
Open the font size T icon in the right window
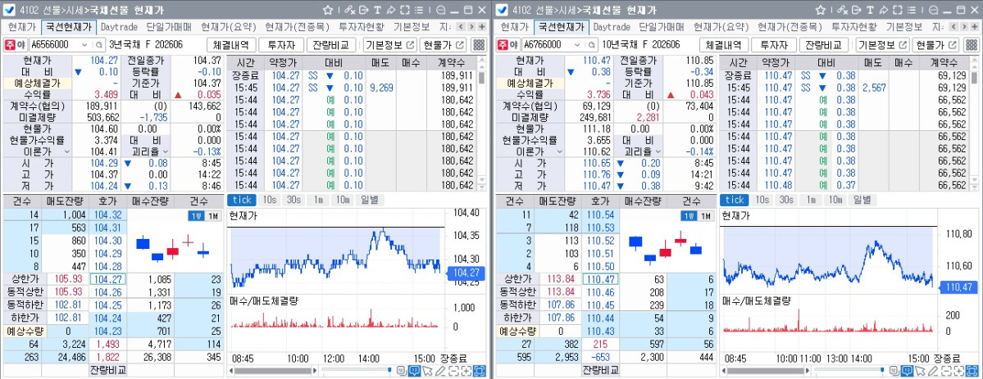point(869,10)
